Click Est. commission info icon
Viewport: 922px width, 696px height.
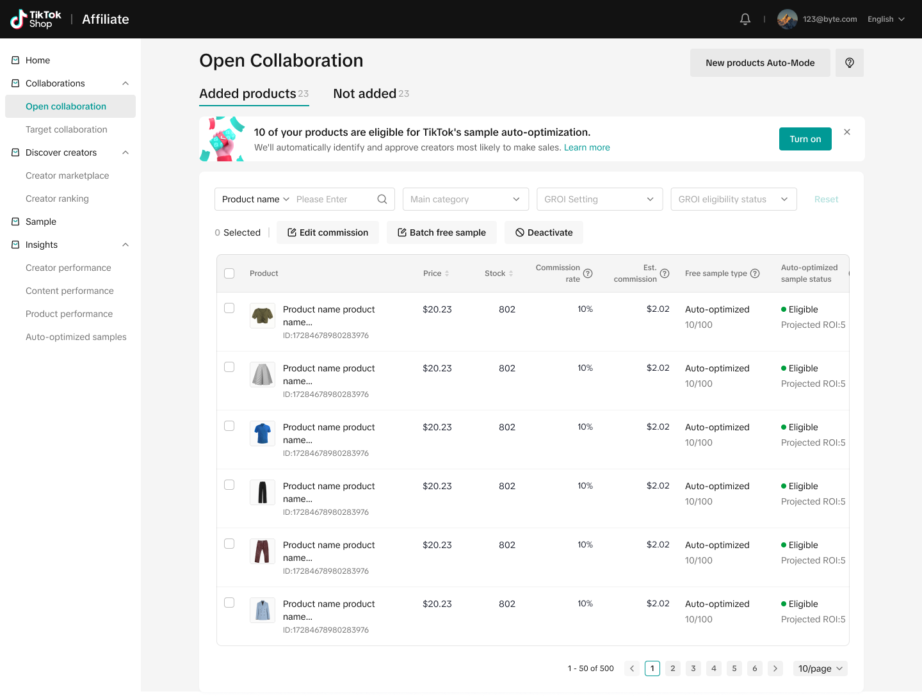pyautogui.click(x=665, y=273)
